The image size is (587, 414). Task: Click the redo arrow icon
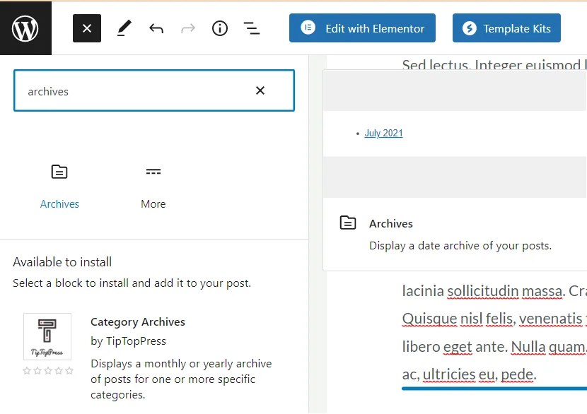[x=188, y=28]
